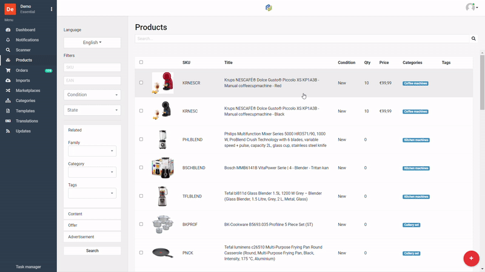Click the Orders cart icon
Viewport: 485px width, 272px height.
click(x=8, y=70)
